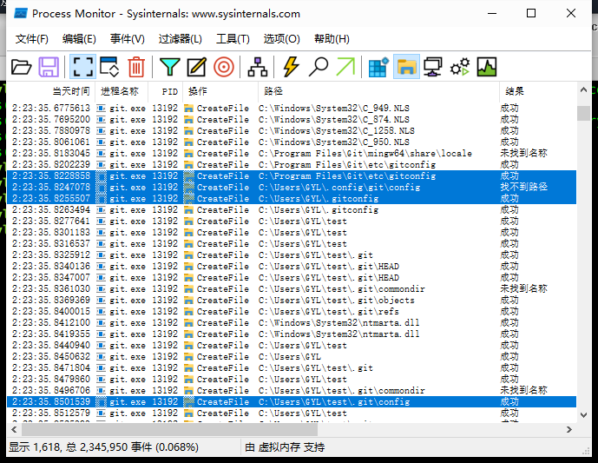Select the highlighted test\.git\config row

click(x=292, y=402)
